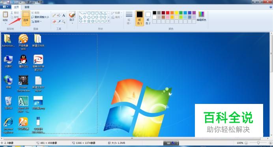Click the Copy (复制) button
This screenshot has height=147, width=273.
click(15, 17)
